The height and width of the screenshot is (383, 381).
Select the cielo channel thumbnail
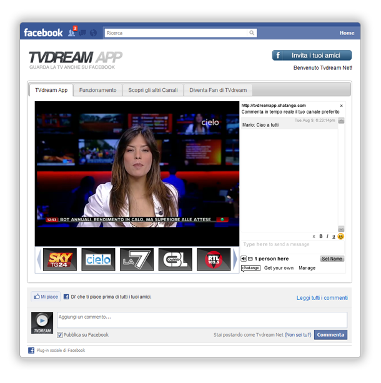[x=98, y=259]
